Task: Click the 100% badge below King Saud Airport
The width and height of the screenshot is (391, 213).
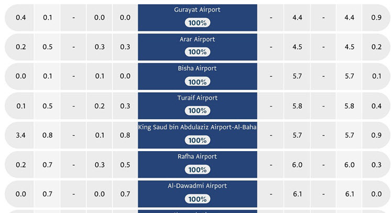Action: pyautogui.click(x=197, y=141)
